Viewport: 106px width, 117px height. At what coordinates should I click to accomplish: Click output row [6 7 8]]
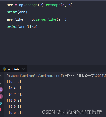pyautogui.click(x=16, y=94)
